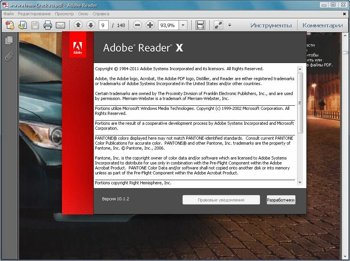Open the Файл menu

(8, 14)
